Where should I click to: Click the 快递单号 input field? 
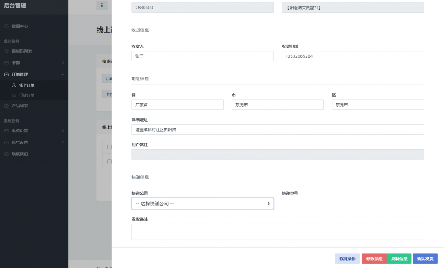point(353,203)
